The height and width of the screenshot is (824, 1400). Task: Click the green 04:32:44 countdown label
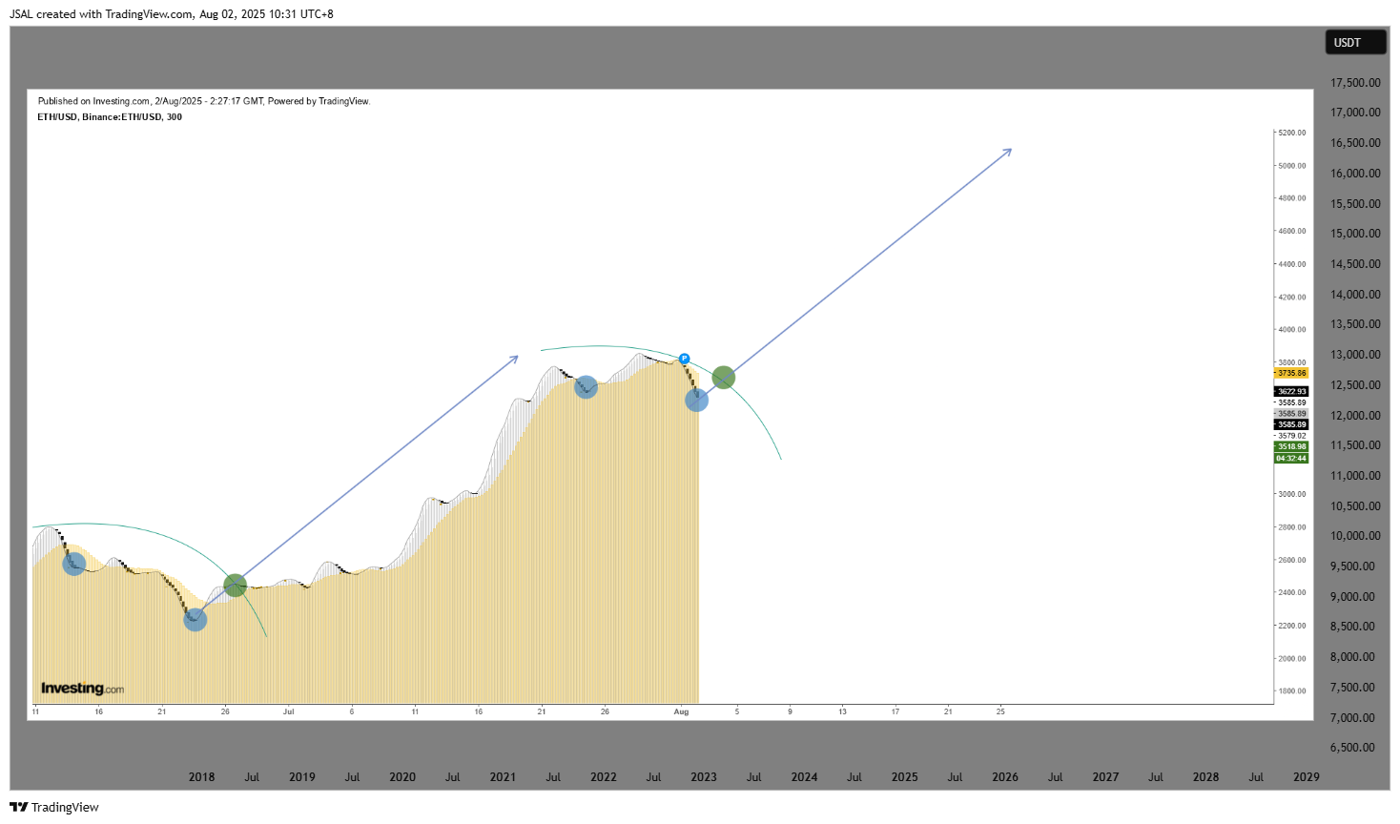[x=1291, y=458]
